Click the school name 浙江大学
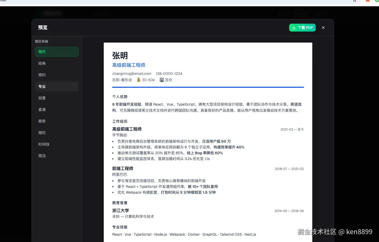379x242 pixels. point(121,210)
